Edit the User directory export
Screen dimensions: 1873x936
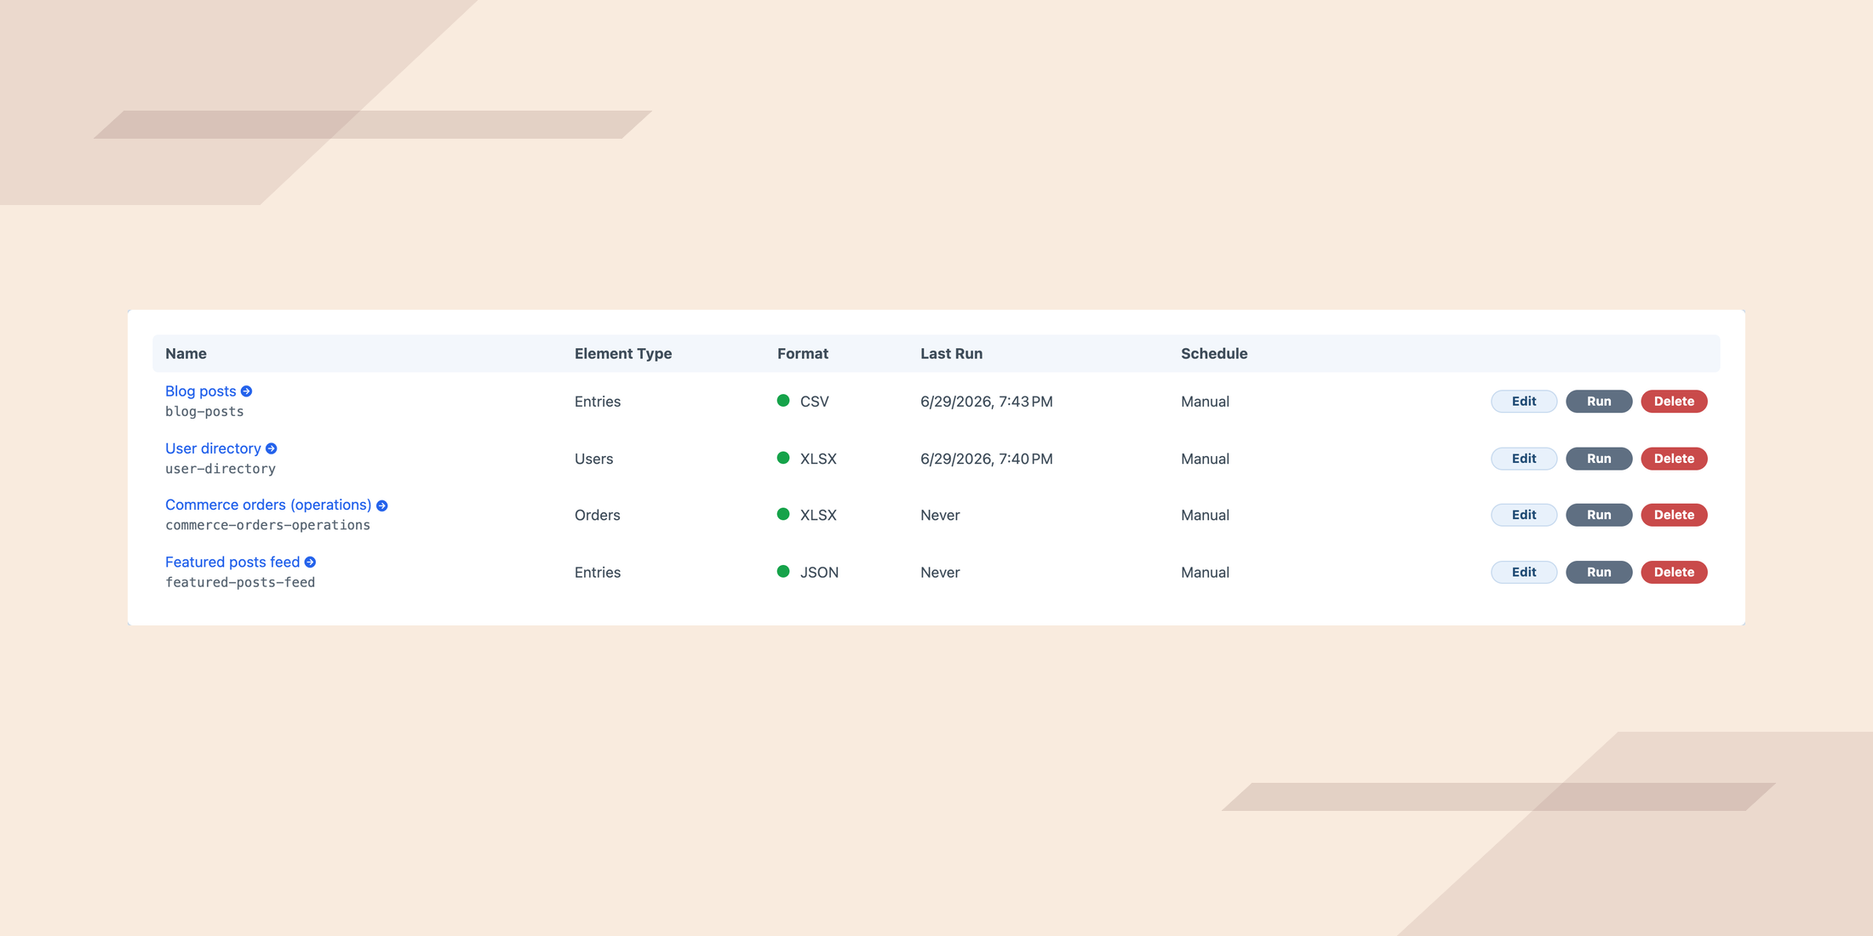point(1524,459)
